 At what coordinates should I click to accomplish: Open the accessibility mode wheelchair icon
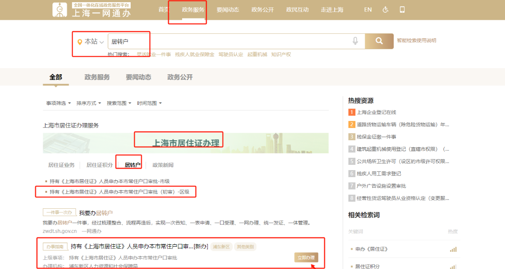tap(385, 10)
